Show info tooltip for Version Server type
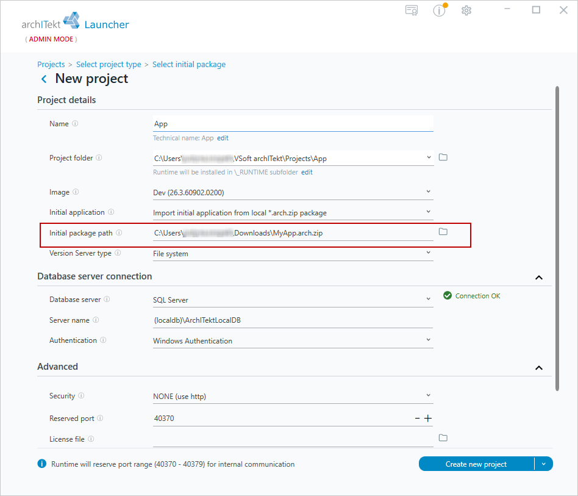Viewport: 578px width, 496px height. coord(118,253)
